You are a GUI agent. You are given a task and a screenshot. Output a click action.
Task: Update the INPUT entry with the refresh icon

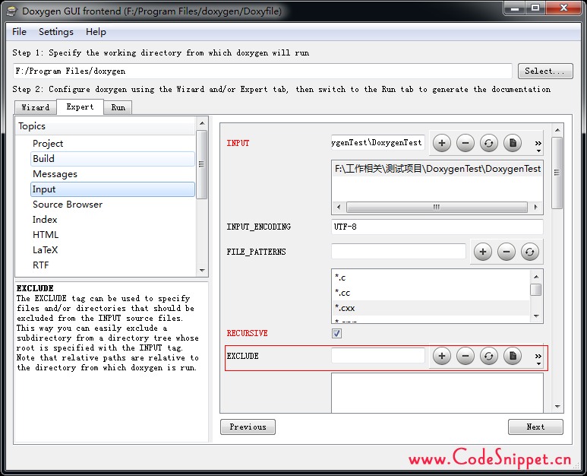(489, 143)
